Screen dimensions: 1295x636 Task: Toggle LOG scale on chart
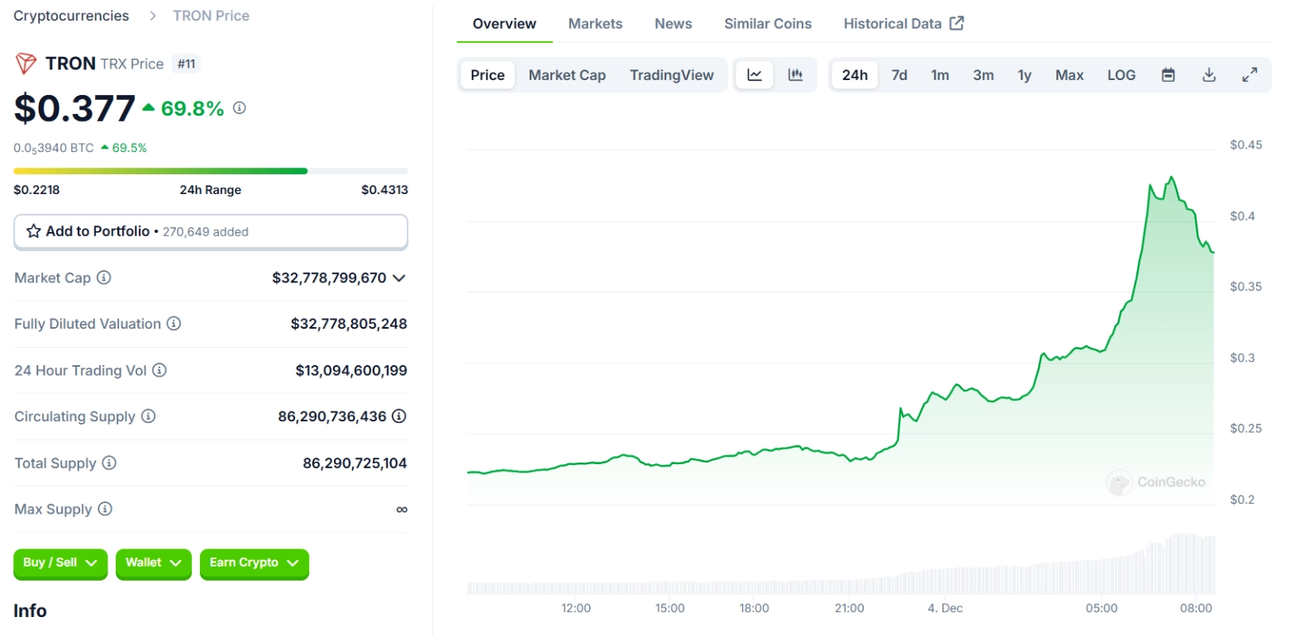coord(1121,75)
